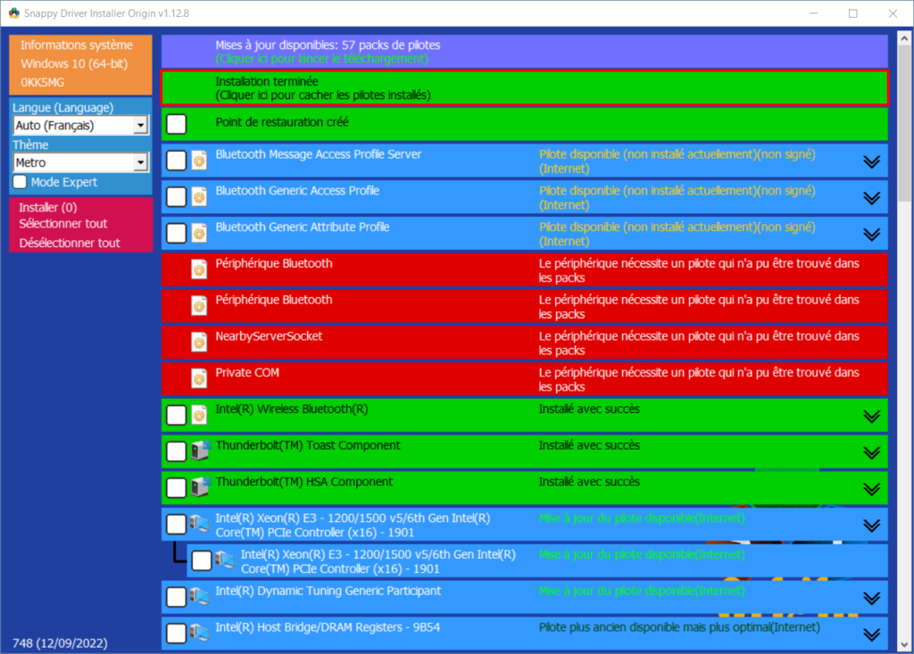Enable the Mode Expert checkbox

pyautogui.click(x=20, y=182)
